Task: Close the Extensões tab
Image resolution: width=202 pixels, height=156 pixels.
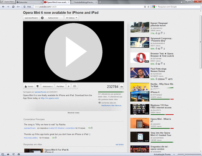Action: (41, 2)
